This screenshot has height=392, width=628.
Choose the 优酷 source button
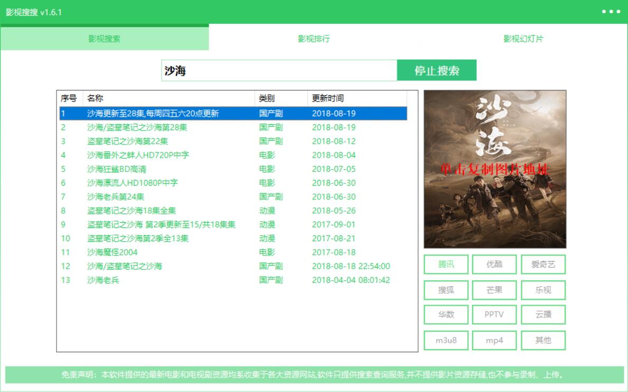pos(494,265)
